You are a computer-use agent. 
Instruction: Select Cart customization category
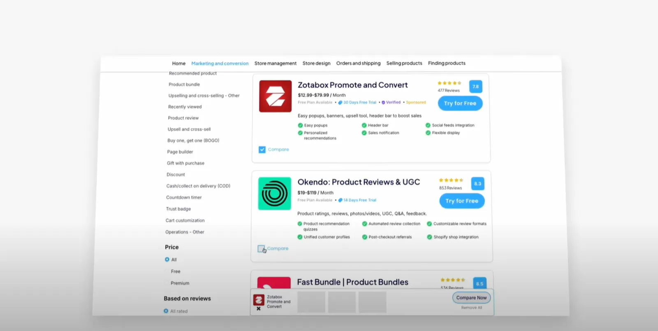click(185, 221)
